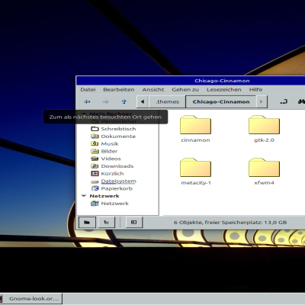The image size is (305, 305).
Task: Show places view in sidebar toggle
Action: (x=87, y=223)
